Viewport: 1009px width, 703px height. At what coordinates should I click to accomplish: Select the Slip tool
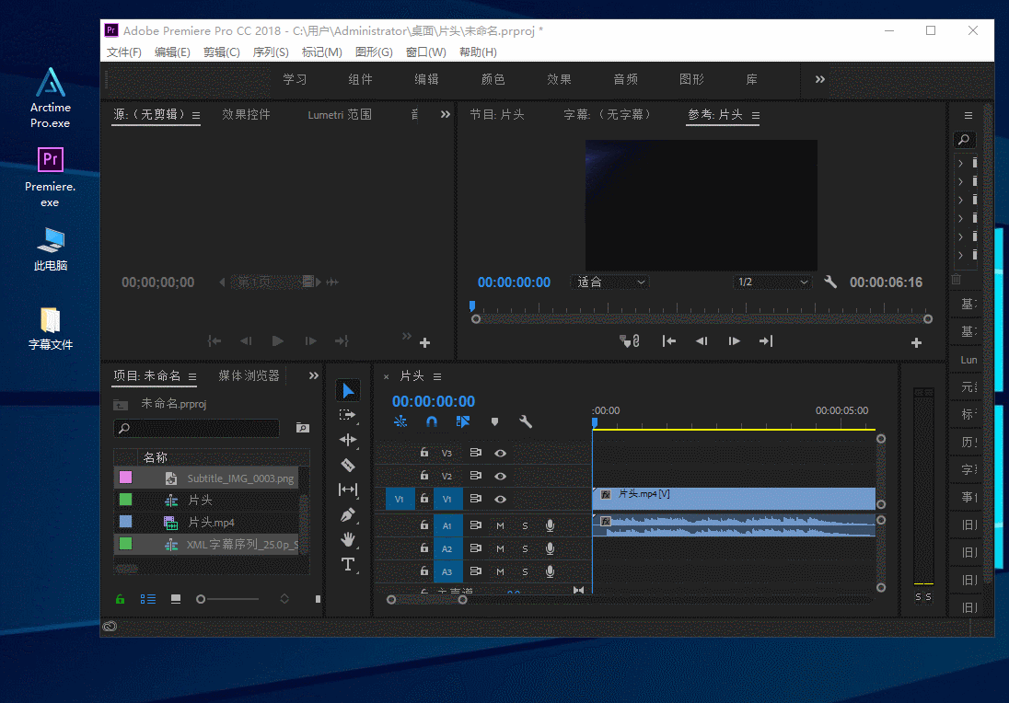pos(347,490)
